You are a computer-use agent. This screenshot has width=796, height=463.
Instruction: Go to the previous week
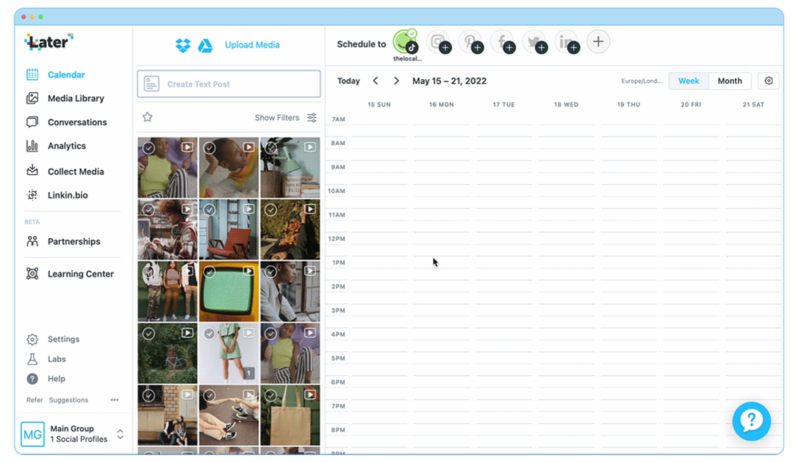pyautogui.click(x=376, y=81)
